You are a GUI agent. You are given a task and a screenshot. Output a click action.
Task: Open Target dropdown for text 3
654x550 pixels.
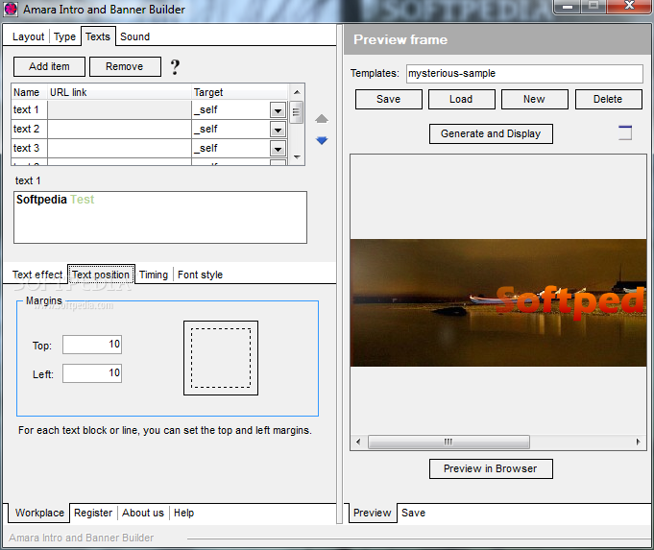click(x=278, y=149)
